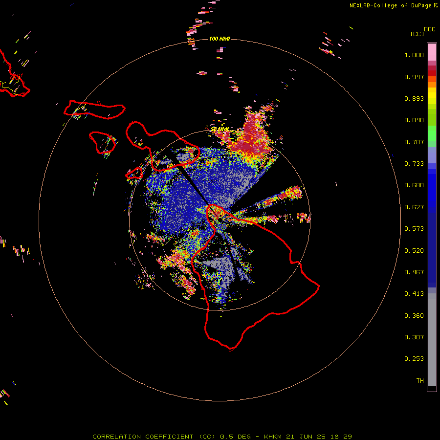Click the 0.787 scale value
This screenshot has height=440, width=440.
click(x=414, y=142)
